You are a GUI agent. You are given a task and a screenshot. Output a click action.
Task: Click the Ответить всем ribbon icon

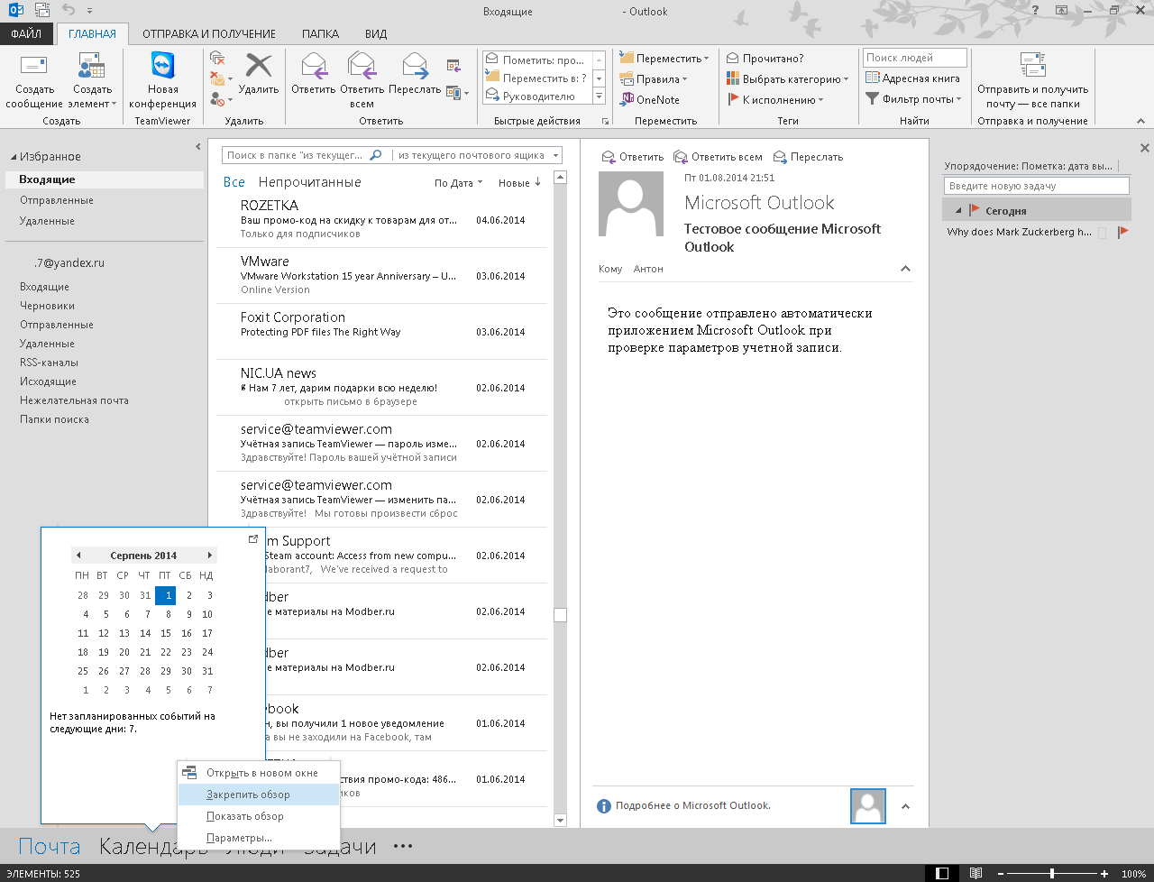tap(362, 66)
